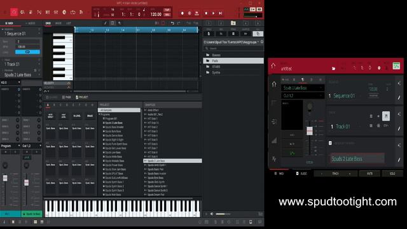Adjust the browser preview volume slider
Image resolution: width=407 pixels, height=229 pixels.
pos(223,214)
